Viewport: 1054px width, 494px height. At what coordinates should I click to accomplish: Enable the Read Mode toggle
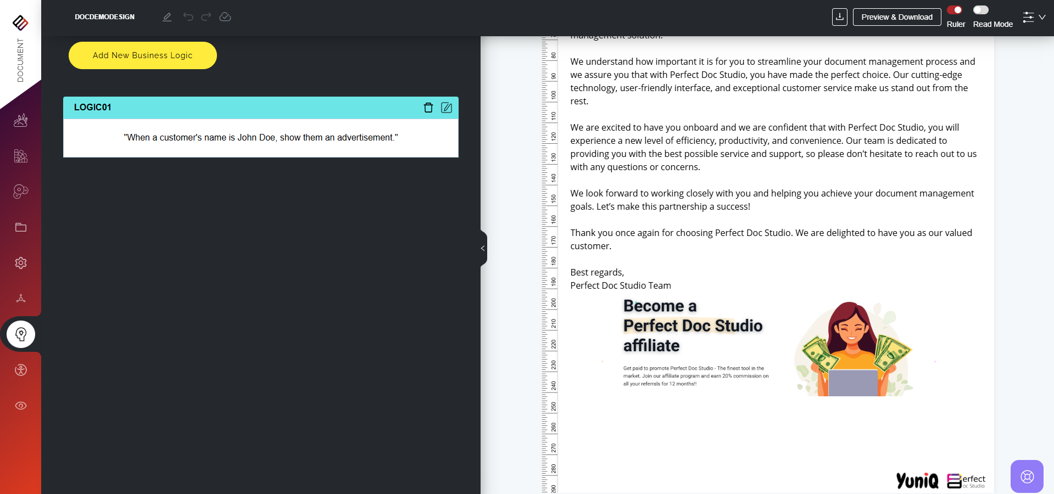[980, 10]
